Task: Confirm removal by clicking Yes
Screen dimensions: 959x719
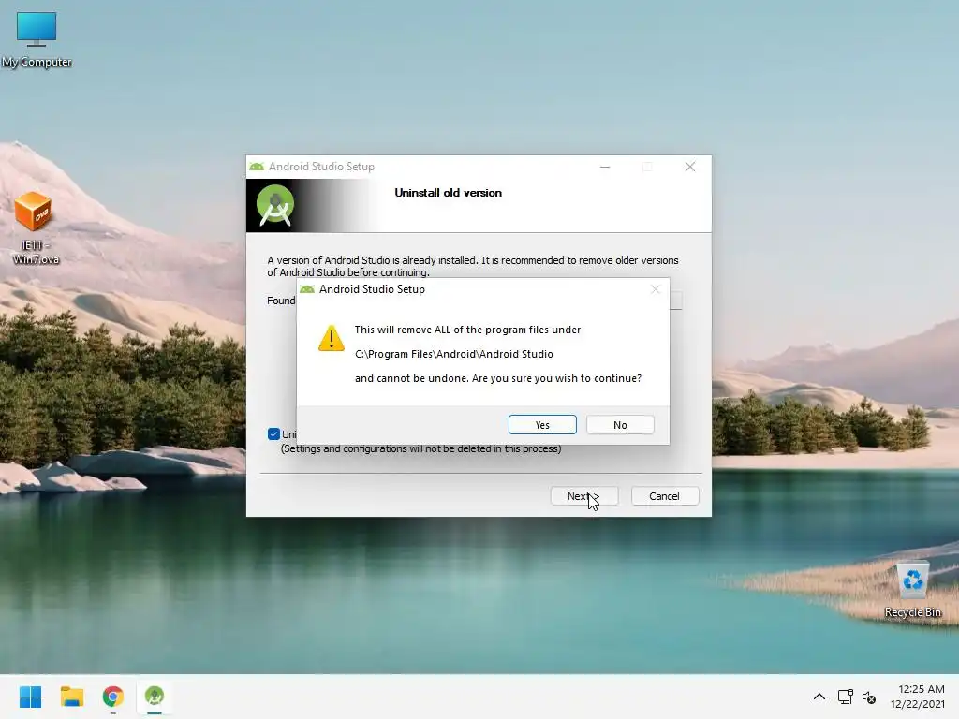Action: 542,425
